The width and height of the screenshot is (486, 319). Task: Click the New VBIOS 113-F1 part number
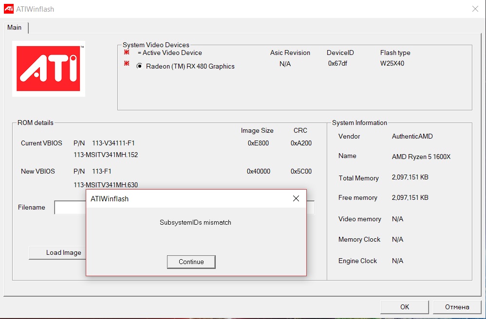[x=102, y=171]
